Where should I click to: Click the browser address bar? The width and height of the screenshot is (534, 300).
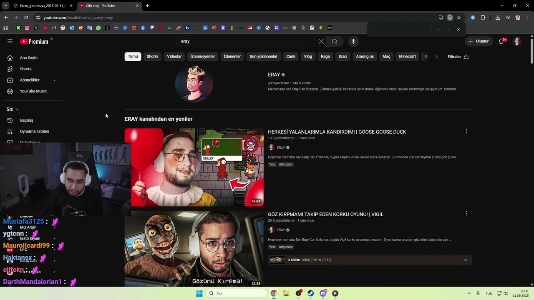pos(234,17)
